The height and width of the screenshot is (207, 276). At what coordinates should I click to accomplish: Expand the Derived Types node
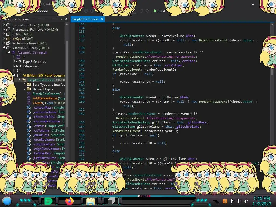pos(25,89)
